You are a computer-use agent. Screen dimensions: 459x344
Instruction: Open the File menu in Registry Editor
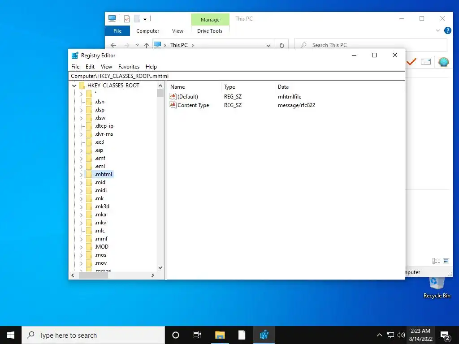pyautogui.click(x=75, y=67)
